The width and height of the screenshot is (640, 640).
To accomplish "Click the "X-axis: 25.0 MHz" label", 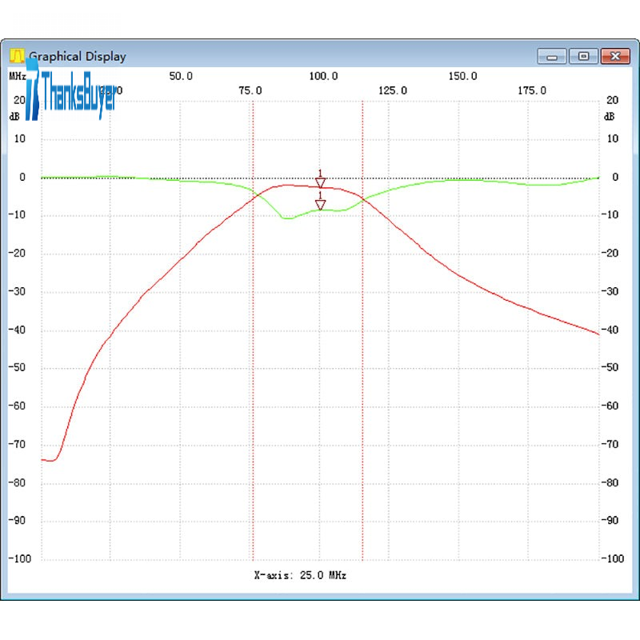I will click(300, 575).
